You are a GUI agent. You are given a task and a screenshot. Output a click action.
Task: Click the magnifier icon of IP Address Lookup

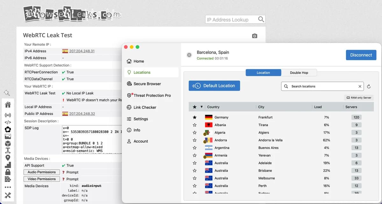tap(261, 19)
